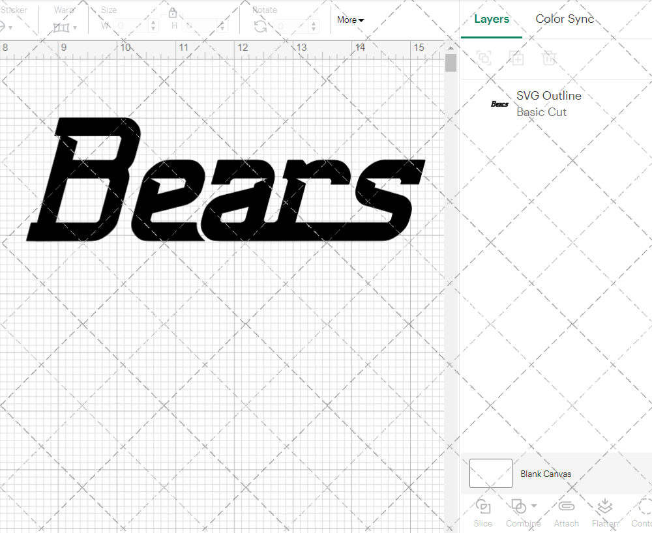Select the Flatten tool
The height and width of the screenshot is (533, 652).
coord(604,507)
